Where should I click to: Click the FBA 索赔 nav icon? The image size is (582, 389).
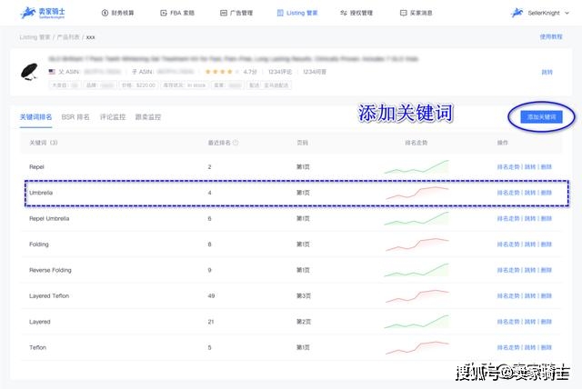click(x=164, y=13)
